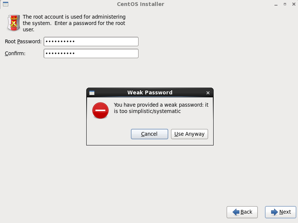Screen dimensions: 298x223
Task: Minimize the CentOS Installer window
Action: [x=276, y=4]
